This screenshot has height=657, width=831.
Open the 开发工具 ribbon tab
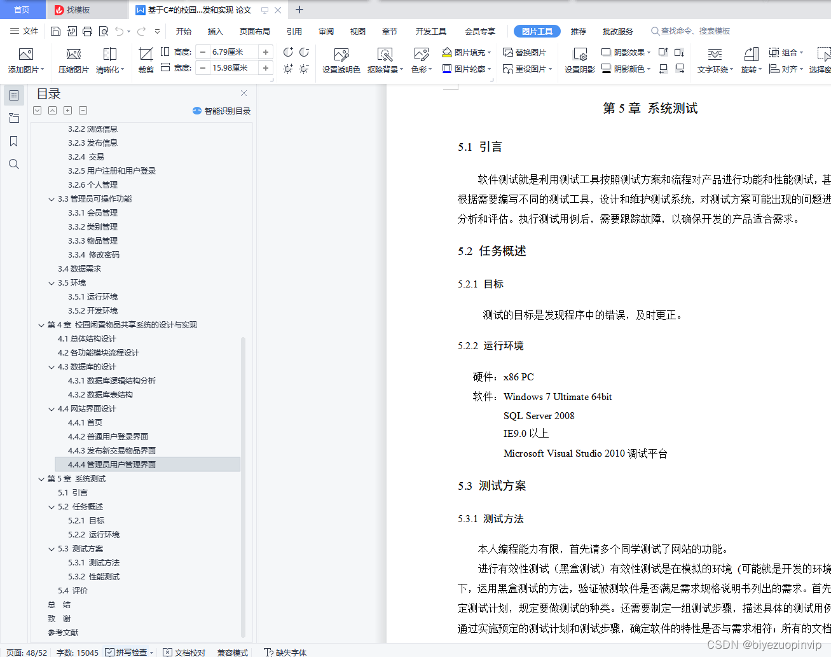[430, 31]
